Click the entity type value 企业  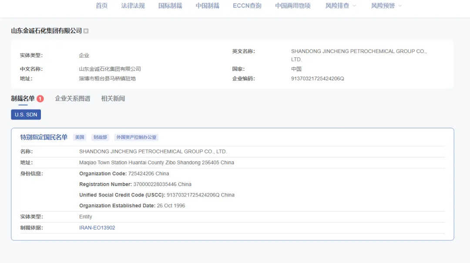click(x=84, y=55)
